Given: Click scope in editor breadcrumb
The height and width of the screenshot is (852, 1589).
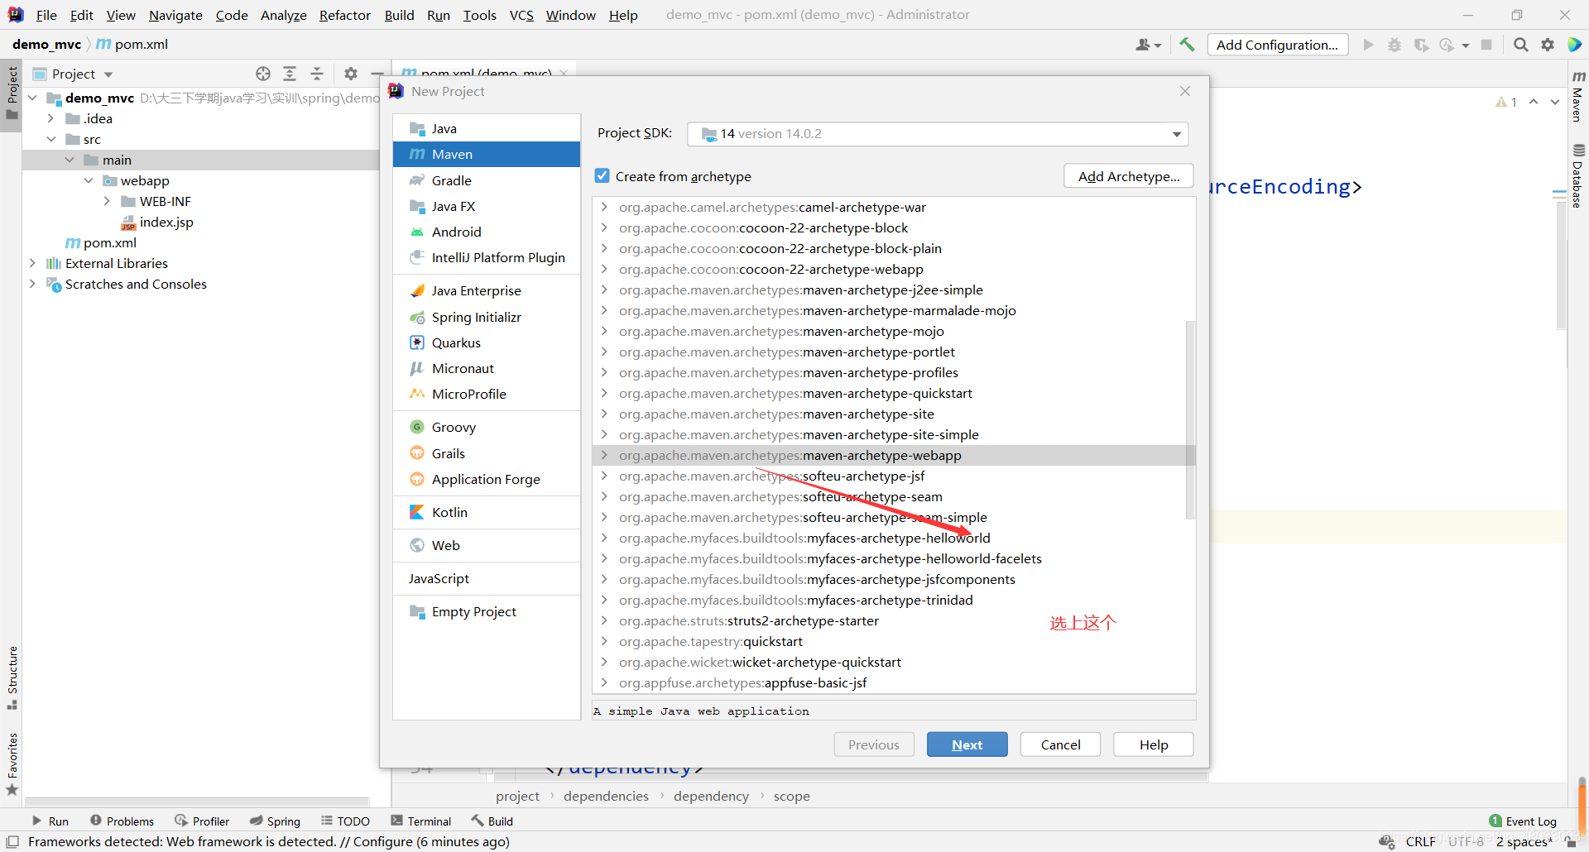Looking at the screenshot, I should (x=791, y=796).
